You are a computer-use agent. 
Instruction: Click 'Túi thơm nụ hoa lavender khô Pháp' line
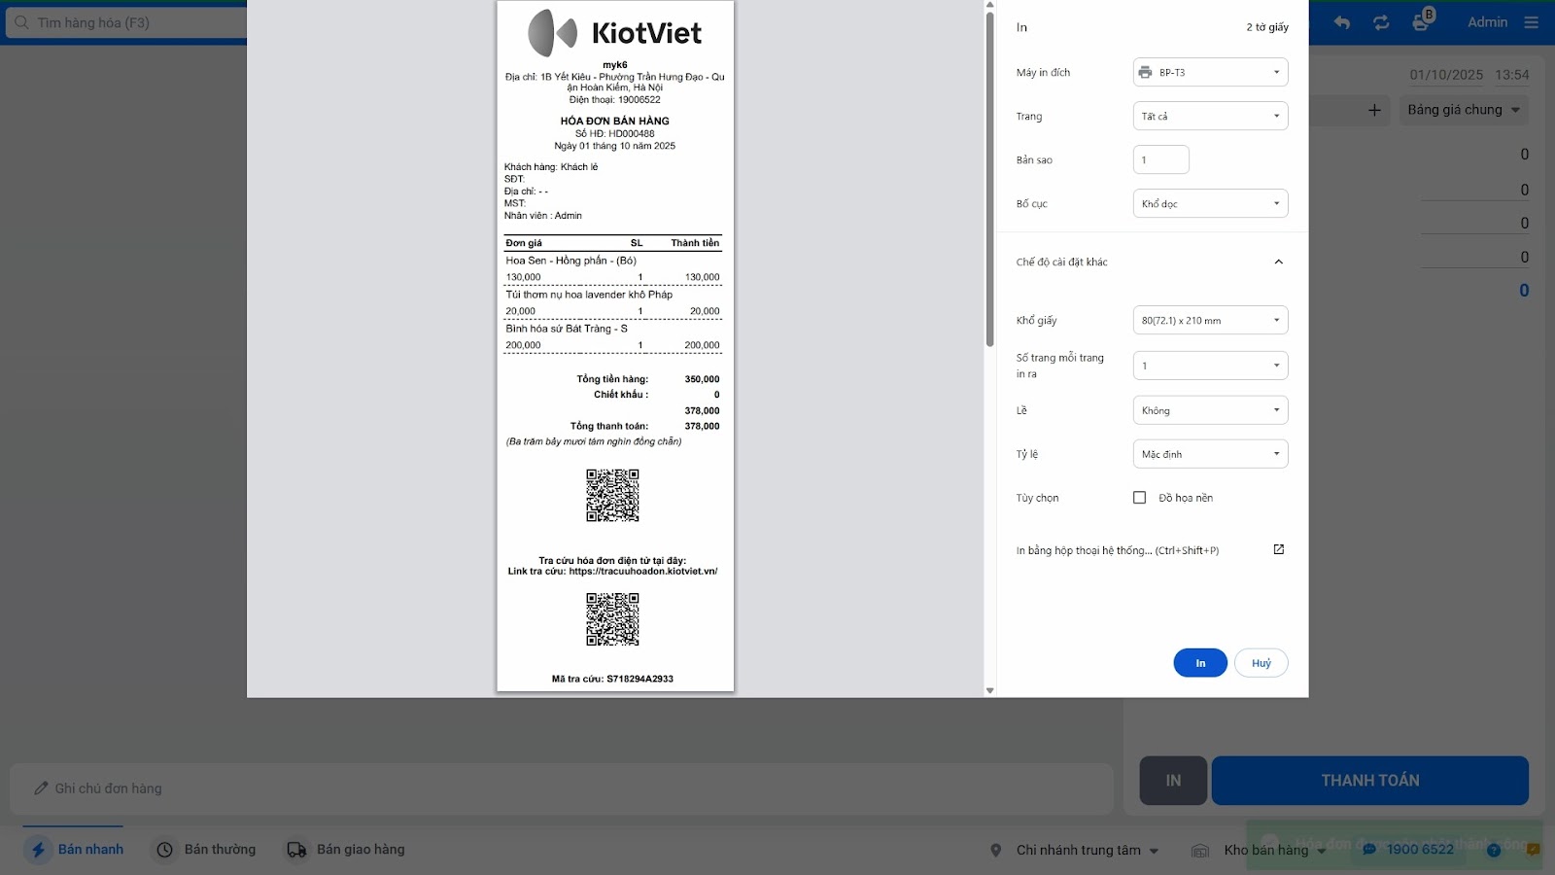point(589,295)
